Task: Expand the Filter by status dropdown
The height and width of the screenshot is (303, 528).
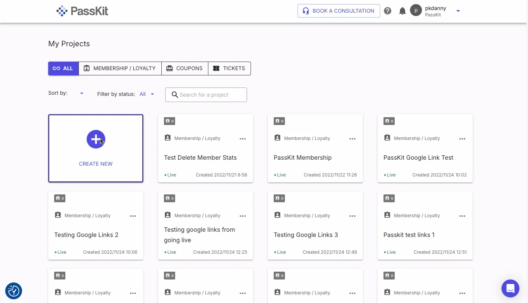Action: pyautogui.click(x=147, y=94)
